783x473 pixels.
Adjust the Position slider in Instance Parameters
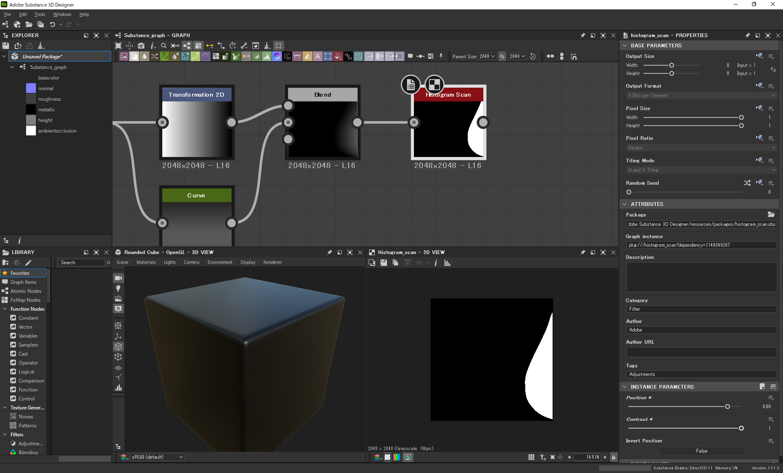coord(727,406)
